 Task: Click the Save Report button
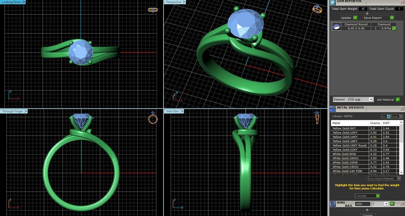[x=376, y=18]
